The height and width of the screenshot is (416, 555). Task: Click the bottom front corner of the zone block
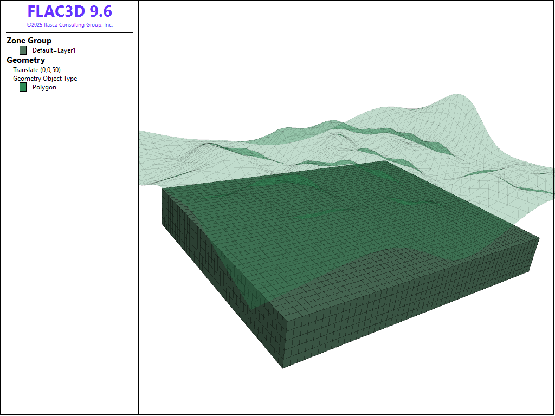283,368
